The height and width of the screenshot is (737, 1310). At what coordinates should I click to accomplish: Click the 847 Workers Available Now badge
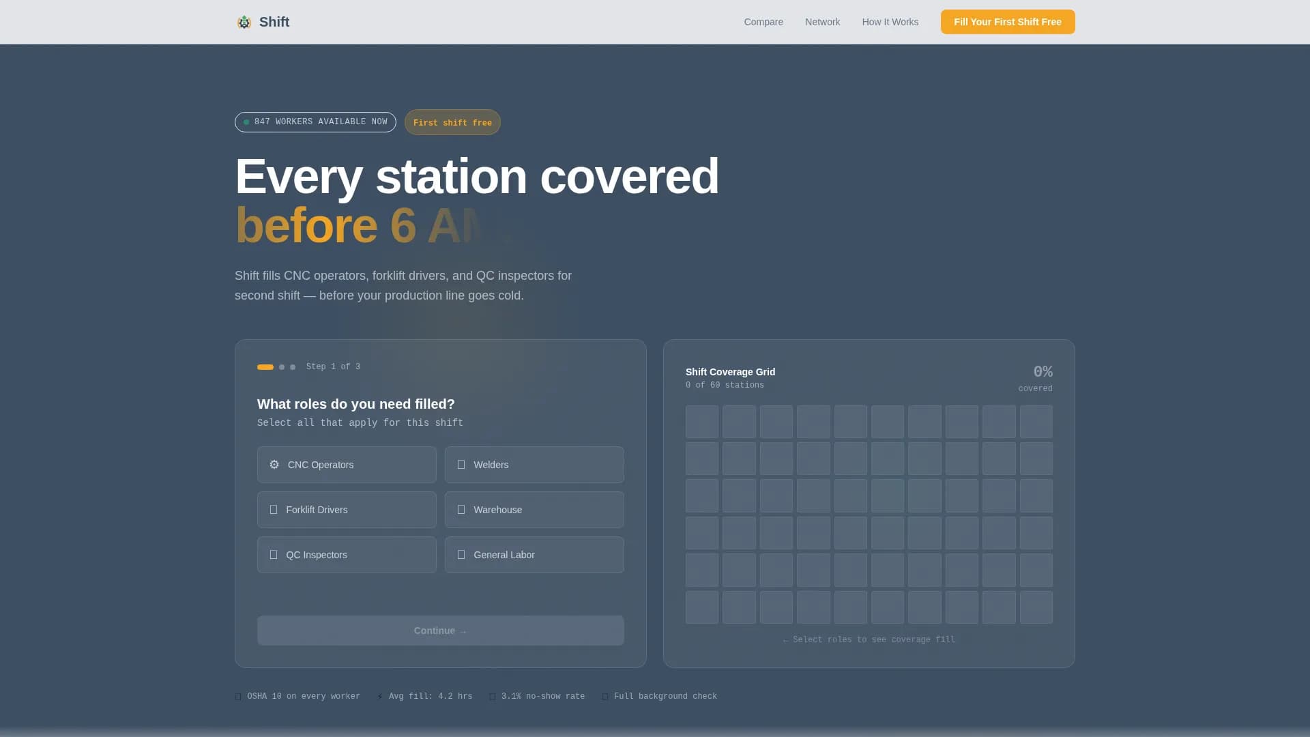[x=315, y=122]
